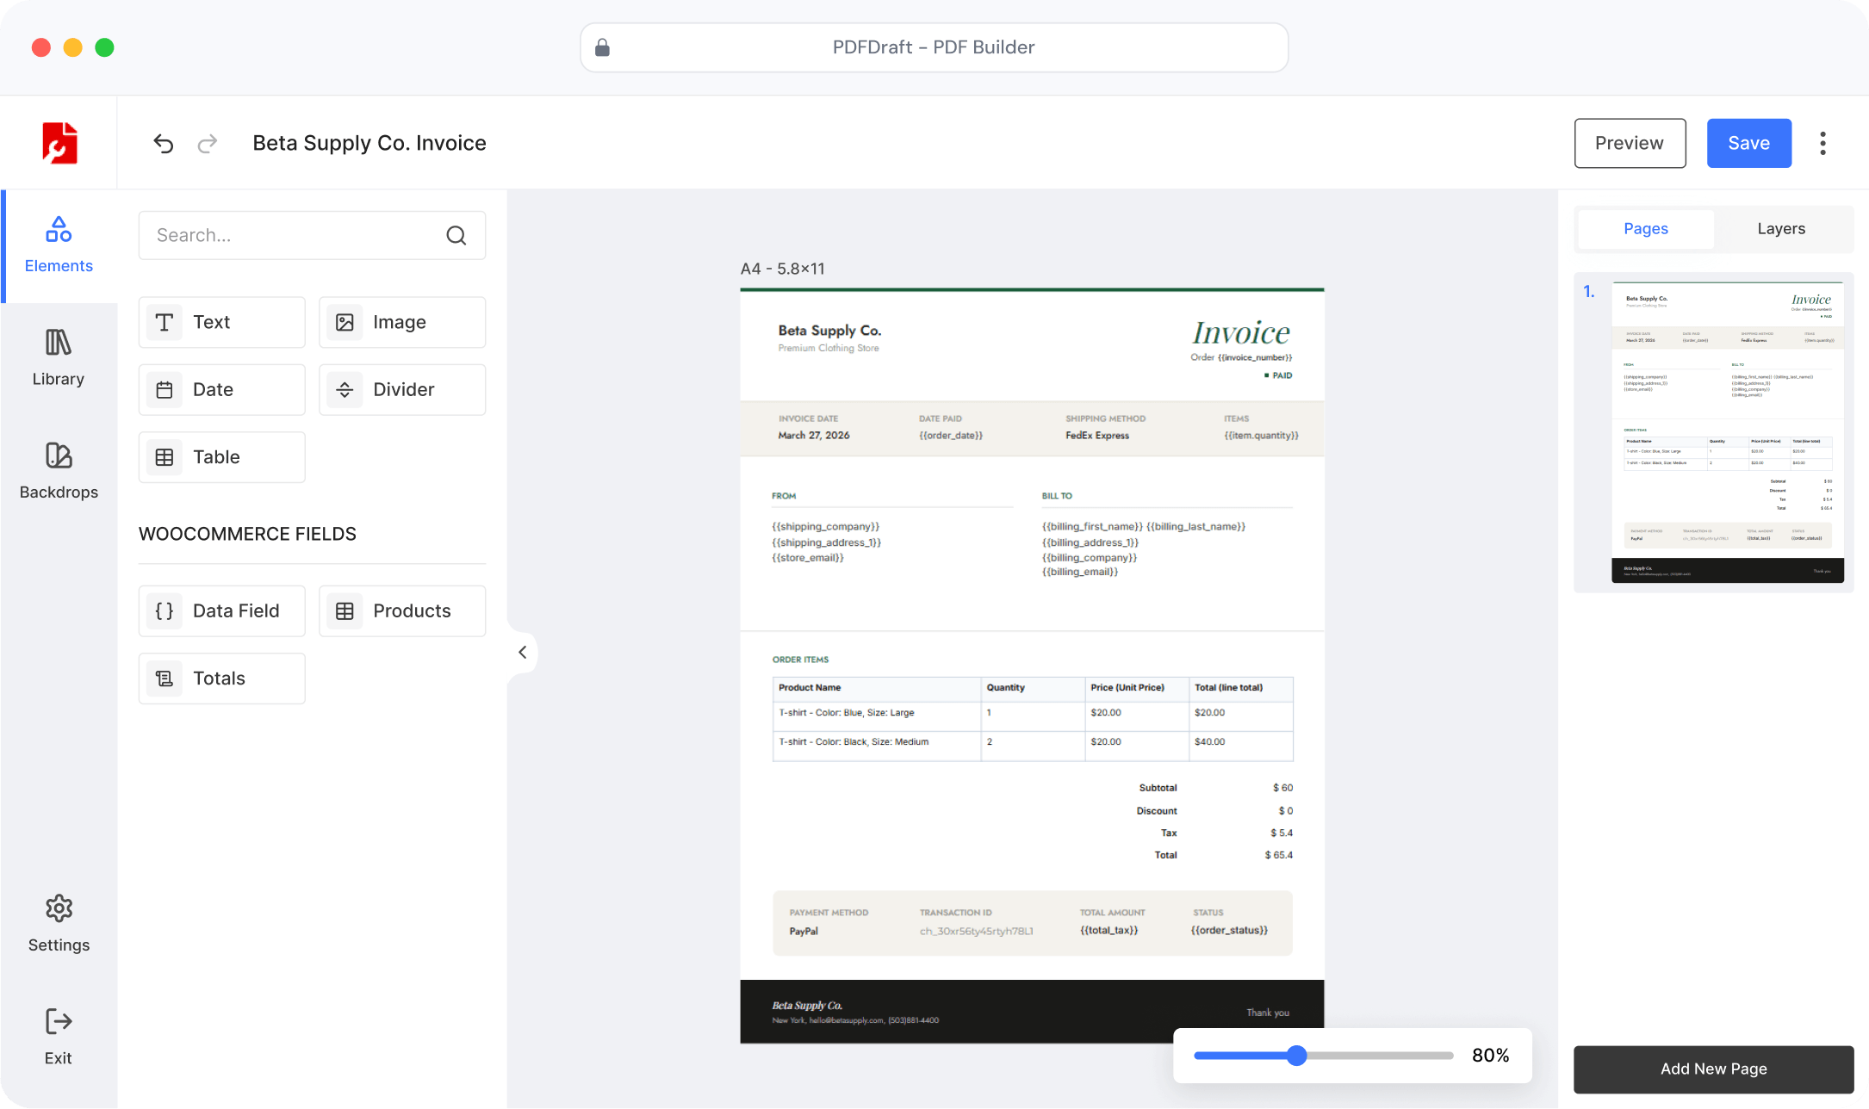Click the Preview button
Screen dimensions: 1869x1109
(1630, 143)
